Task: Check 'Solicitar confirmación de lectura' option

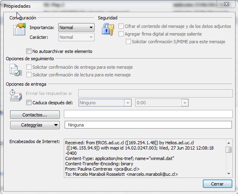Action: click(x=29, y=75)
